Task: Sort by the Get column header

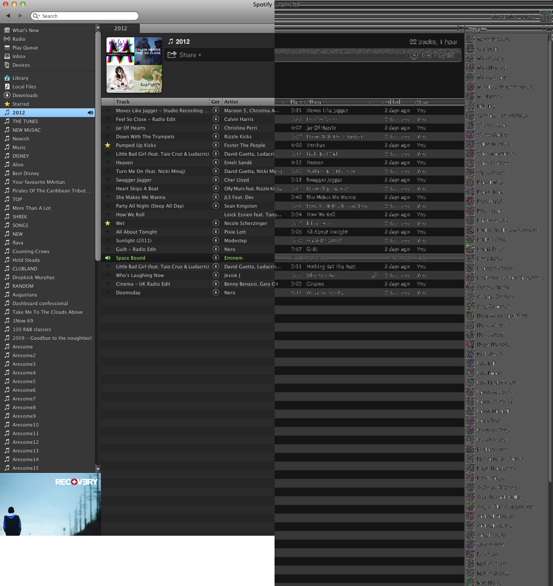Action: [x=216, y=102]
